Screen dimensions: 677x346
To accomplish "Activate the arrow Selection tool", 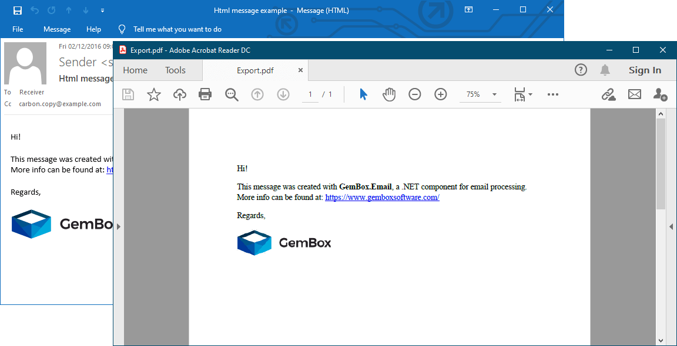I will click(x=363, y=94).
